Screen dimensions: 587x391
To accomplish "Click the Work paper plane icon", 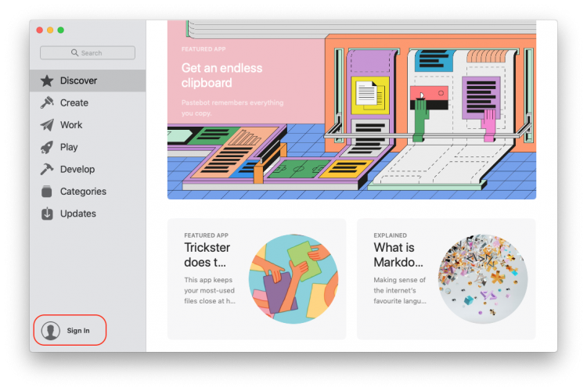I will 47,124.
